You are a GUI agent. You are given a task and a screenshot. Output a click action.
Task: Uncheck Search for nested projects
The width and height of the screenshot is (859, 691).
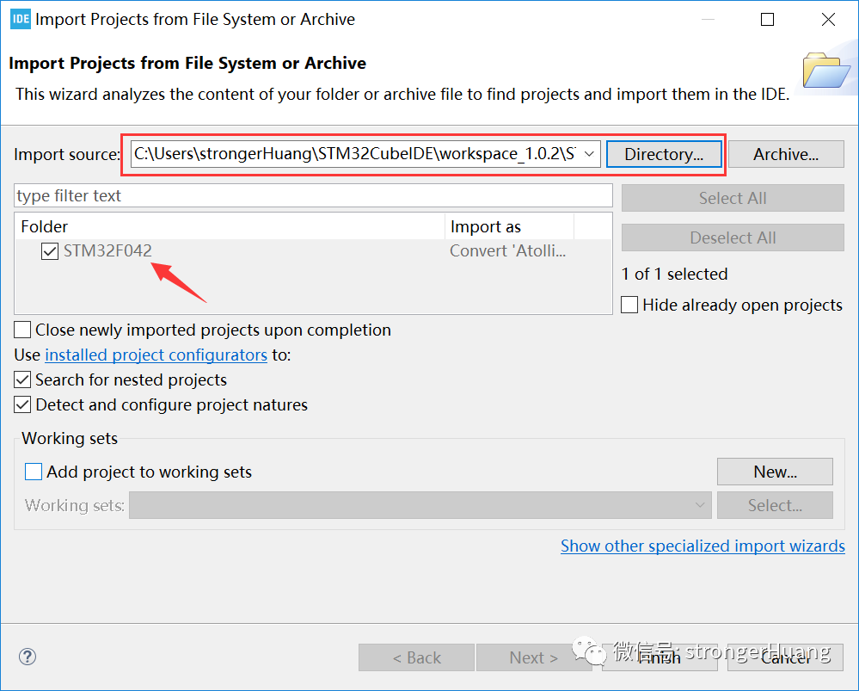point(22,379)
